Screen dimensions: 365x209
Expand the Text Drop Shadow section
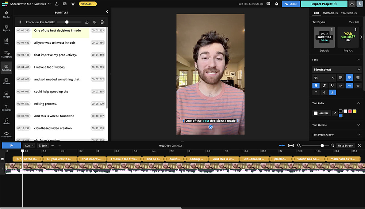pyautogui.click(x=358, y=135)
